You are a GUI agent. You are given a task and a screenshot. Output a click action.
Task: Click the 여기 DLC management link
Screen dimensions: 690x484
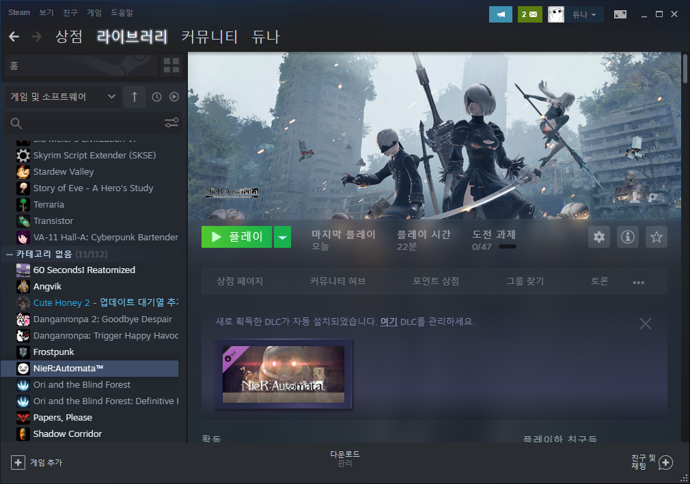click(389, 322)
